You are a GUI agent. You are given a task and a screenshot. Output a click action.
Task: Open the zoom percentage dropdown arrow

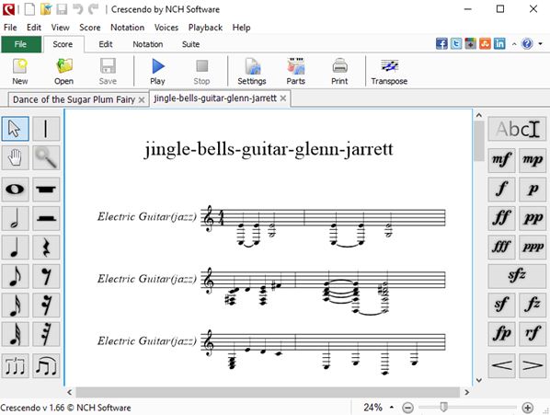pos(392,408)
